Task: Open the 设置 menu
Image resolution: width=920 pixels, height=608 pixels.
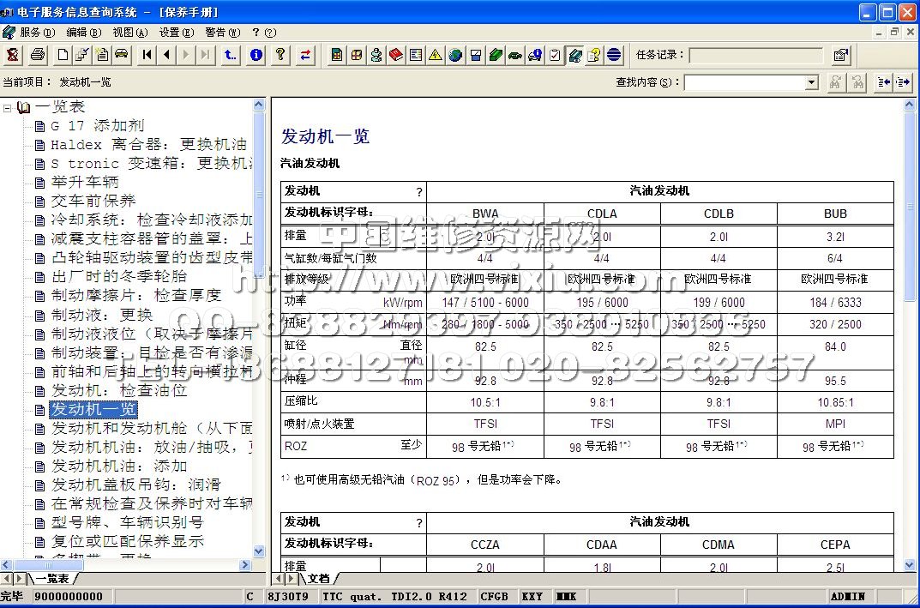Action: pos(175,33)
